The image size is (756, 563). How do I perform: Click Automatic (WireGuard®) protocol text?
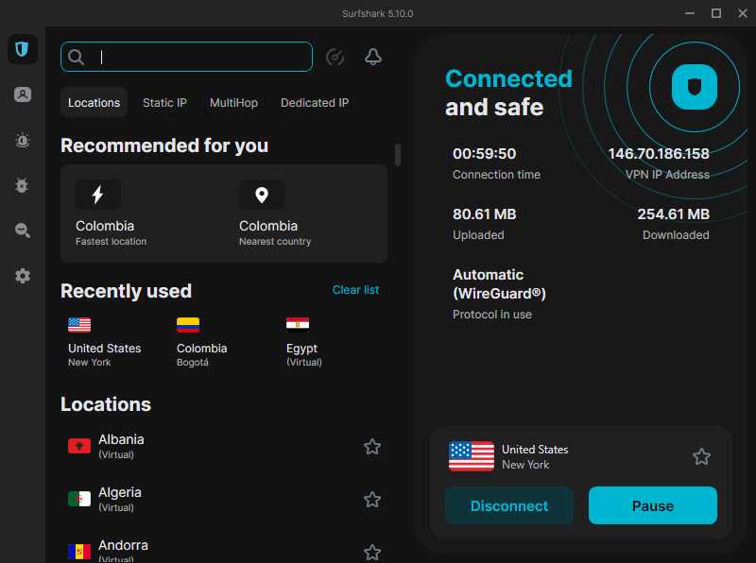pos(499,284)
